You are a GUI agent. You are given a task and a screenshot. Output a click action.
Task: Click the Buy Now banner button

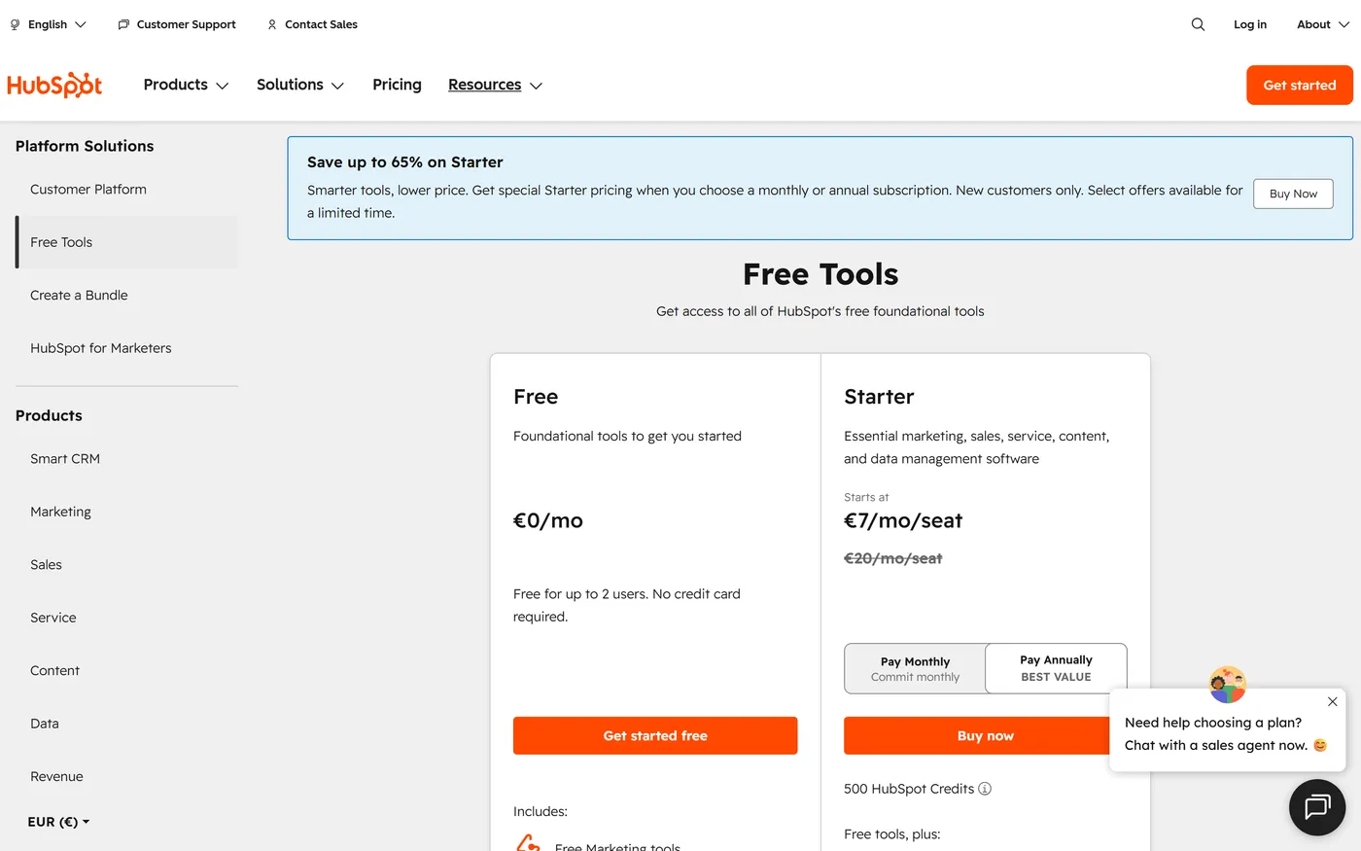pyautogui.click(x=1293, y=194)
